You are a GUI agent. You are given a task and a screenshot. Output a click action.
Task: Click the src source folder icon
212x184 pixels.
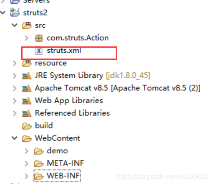27,26
